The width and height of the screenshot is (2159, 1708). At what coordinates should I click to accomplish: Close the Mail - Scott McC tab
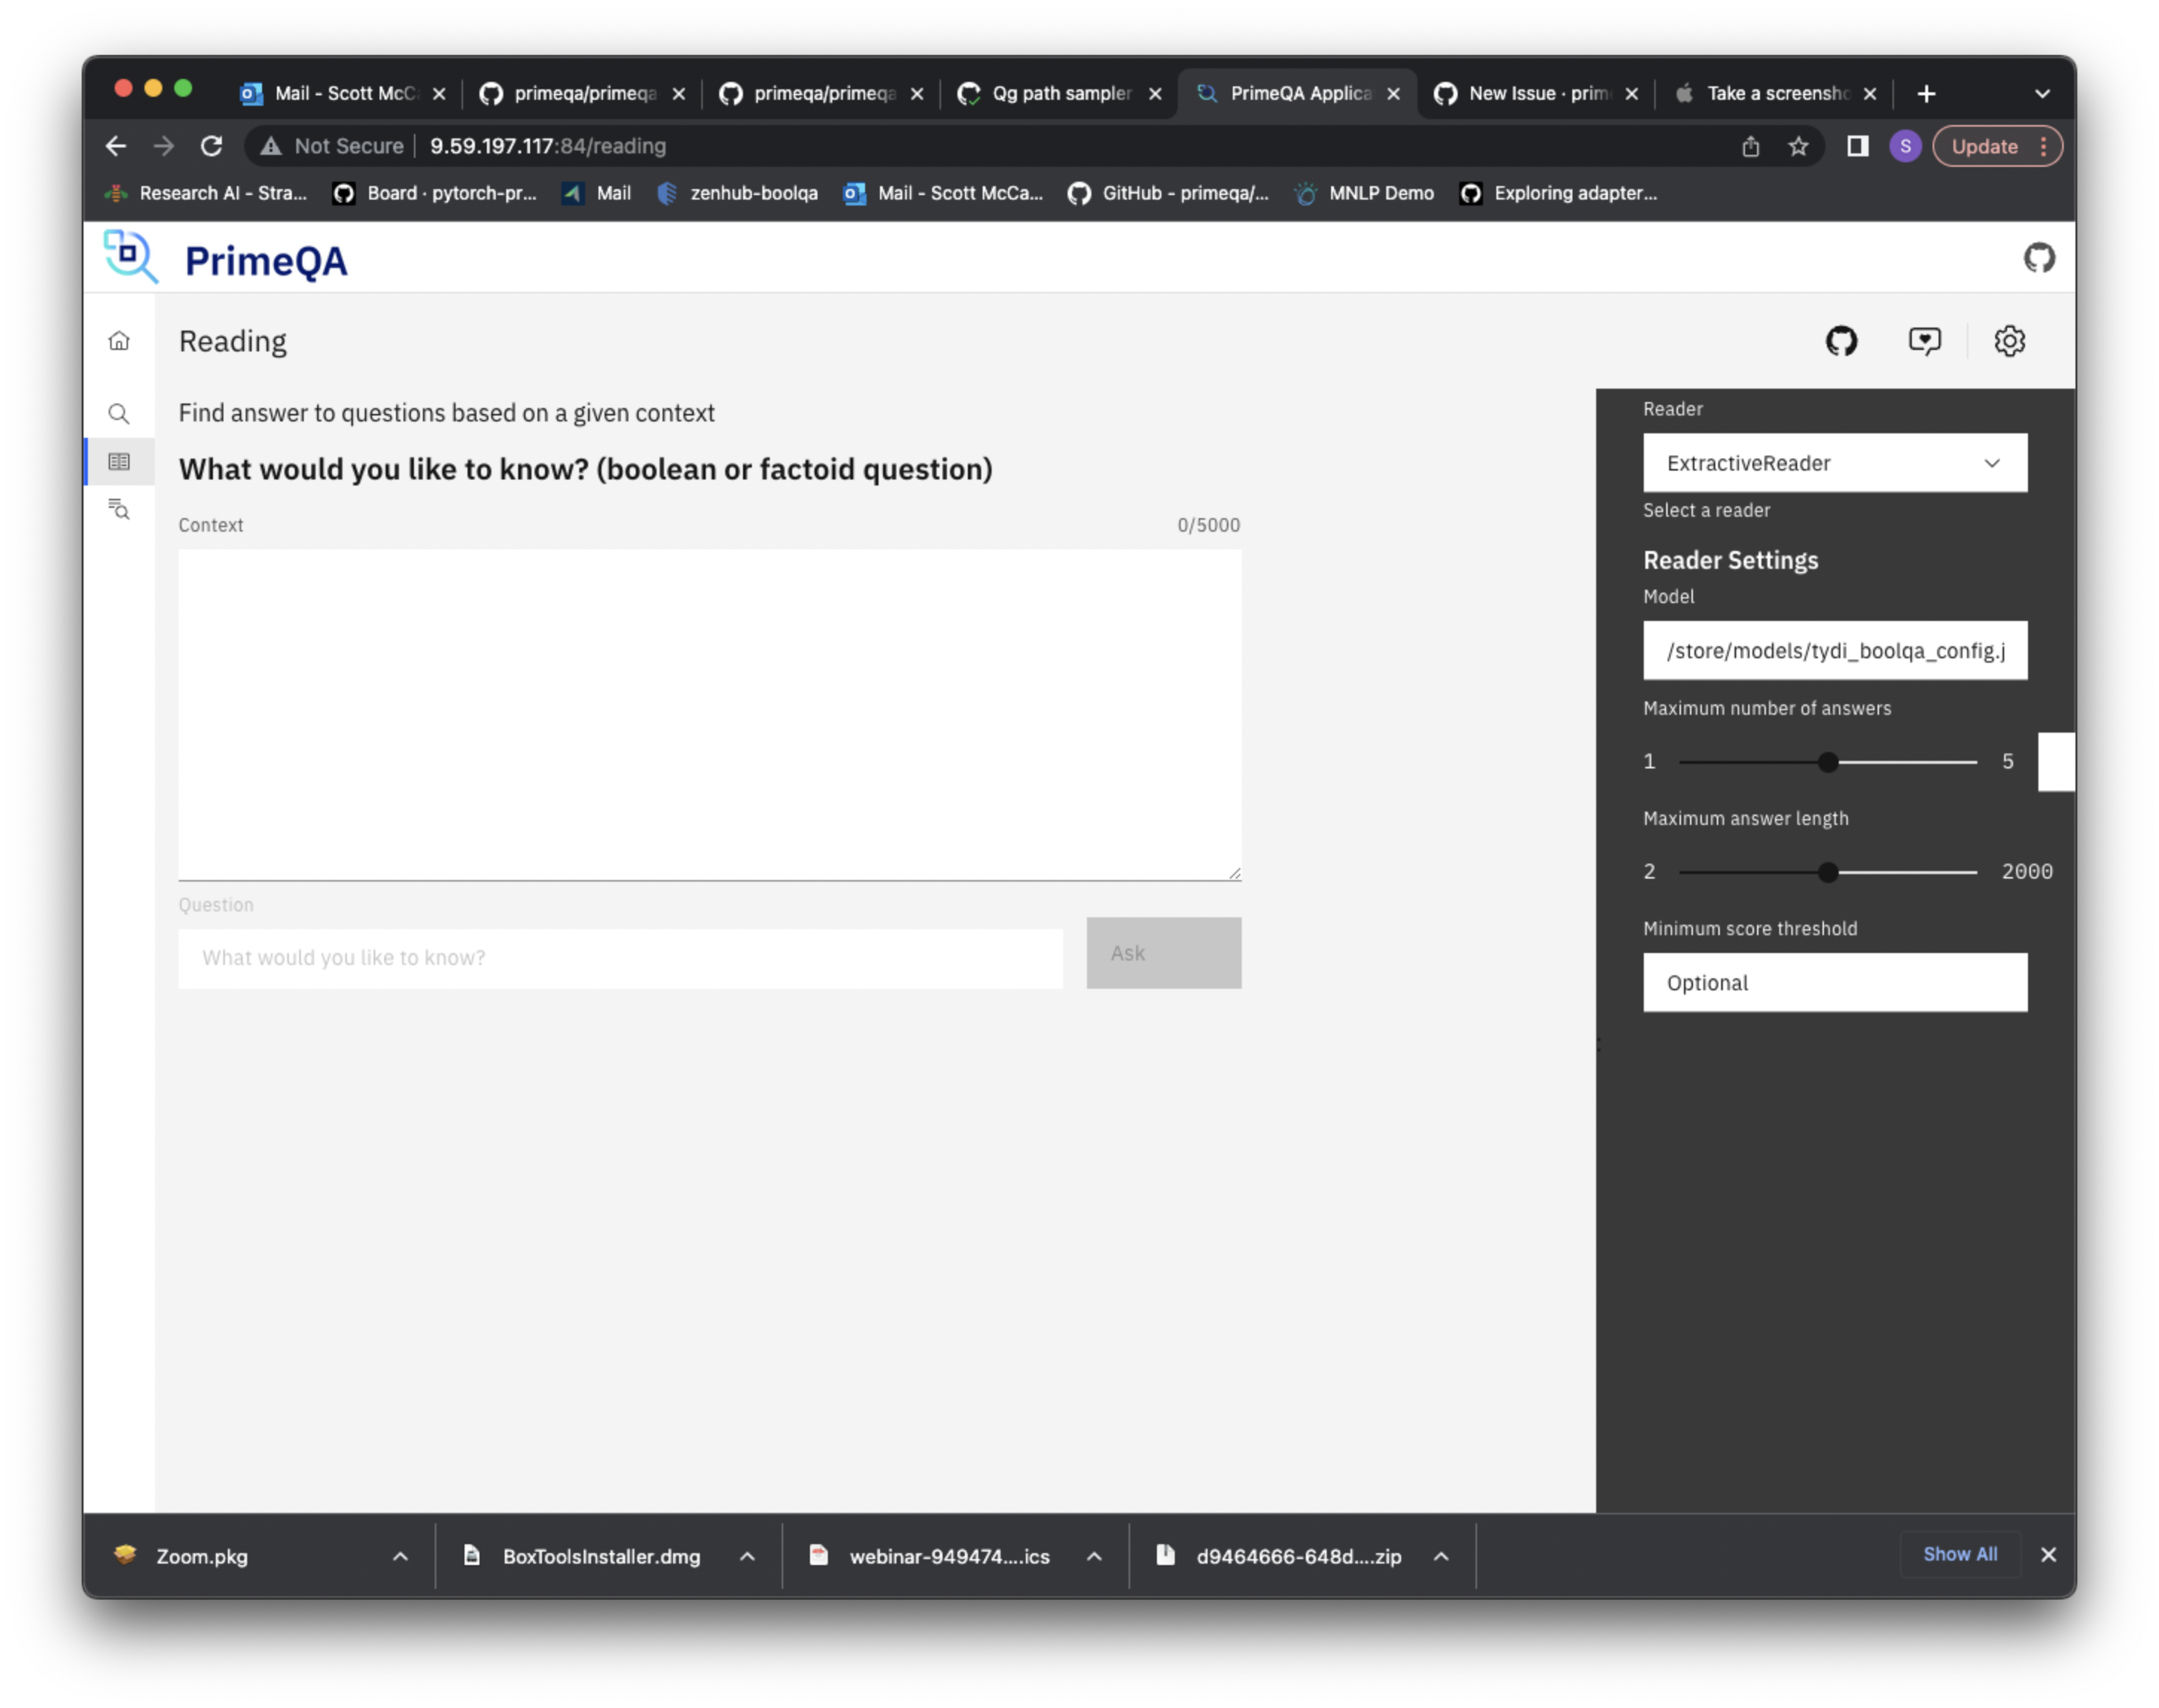click(x=438, y=94)
